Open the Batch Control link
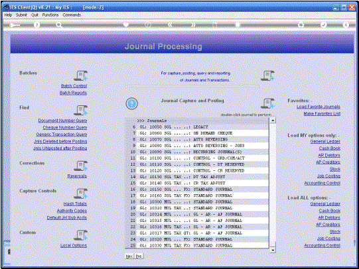 74,85
